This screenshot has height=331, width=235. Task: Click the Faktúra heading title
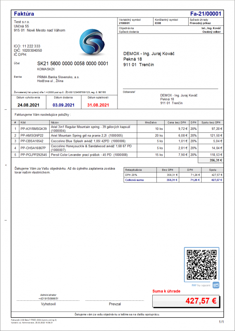pyautogui.click(x=24, y=14)
